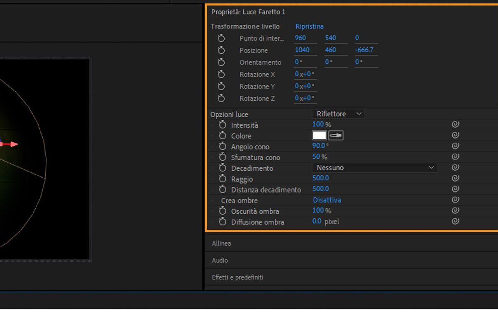
Task: Edit Punto di interesse X value 960
Action: (x=300, y=38)
